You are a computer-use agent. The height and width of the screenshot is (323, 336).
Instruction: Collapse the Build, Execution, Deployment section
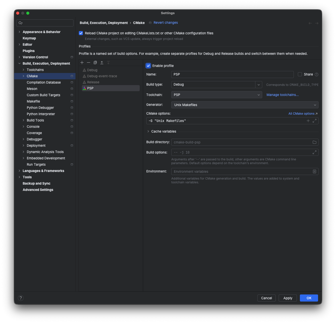click(19, 63)
